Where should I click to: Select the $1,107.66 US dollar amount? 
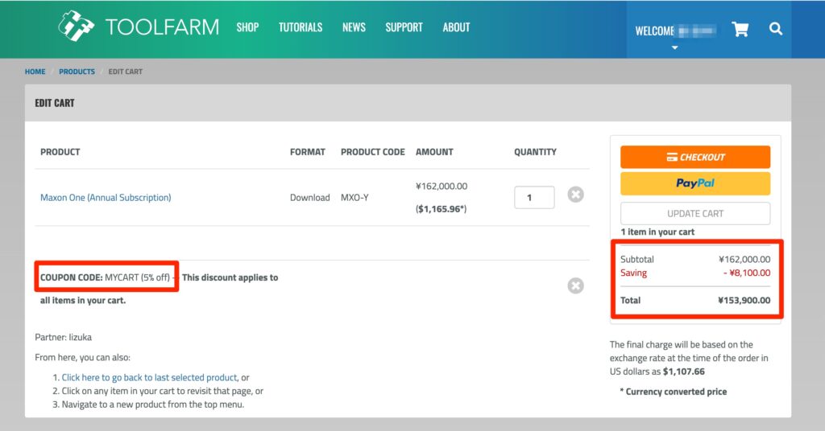683,371
